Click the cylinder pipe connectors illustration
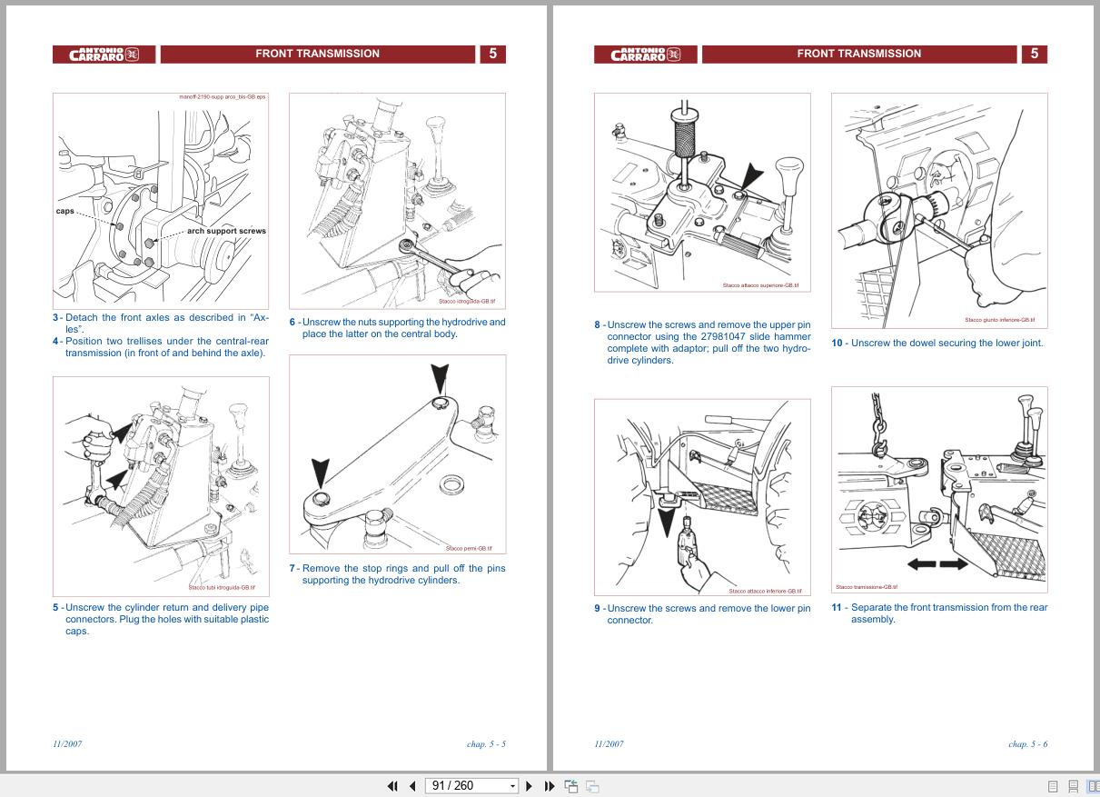 point(161,485)
